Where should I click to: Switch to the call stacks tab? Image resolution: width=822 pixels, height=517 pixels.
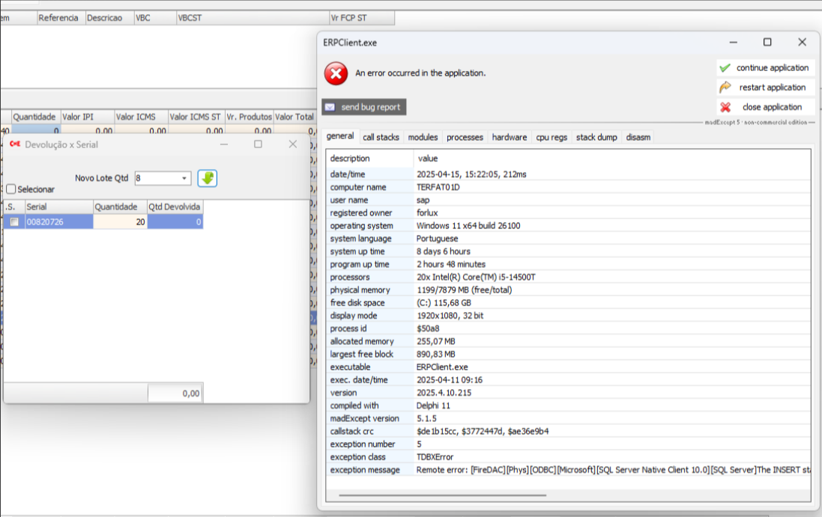(381, 137)
